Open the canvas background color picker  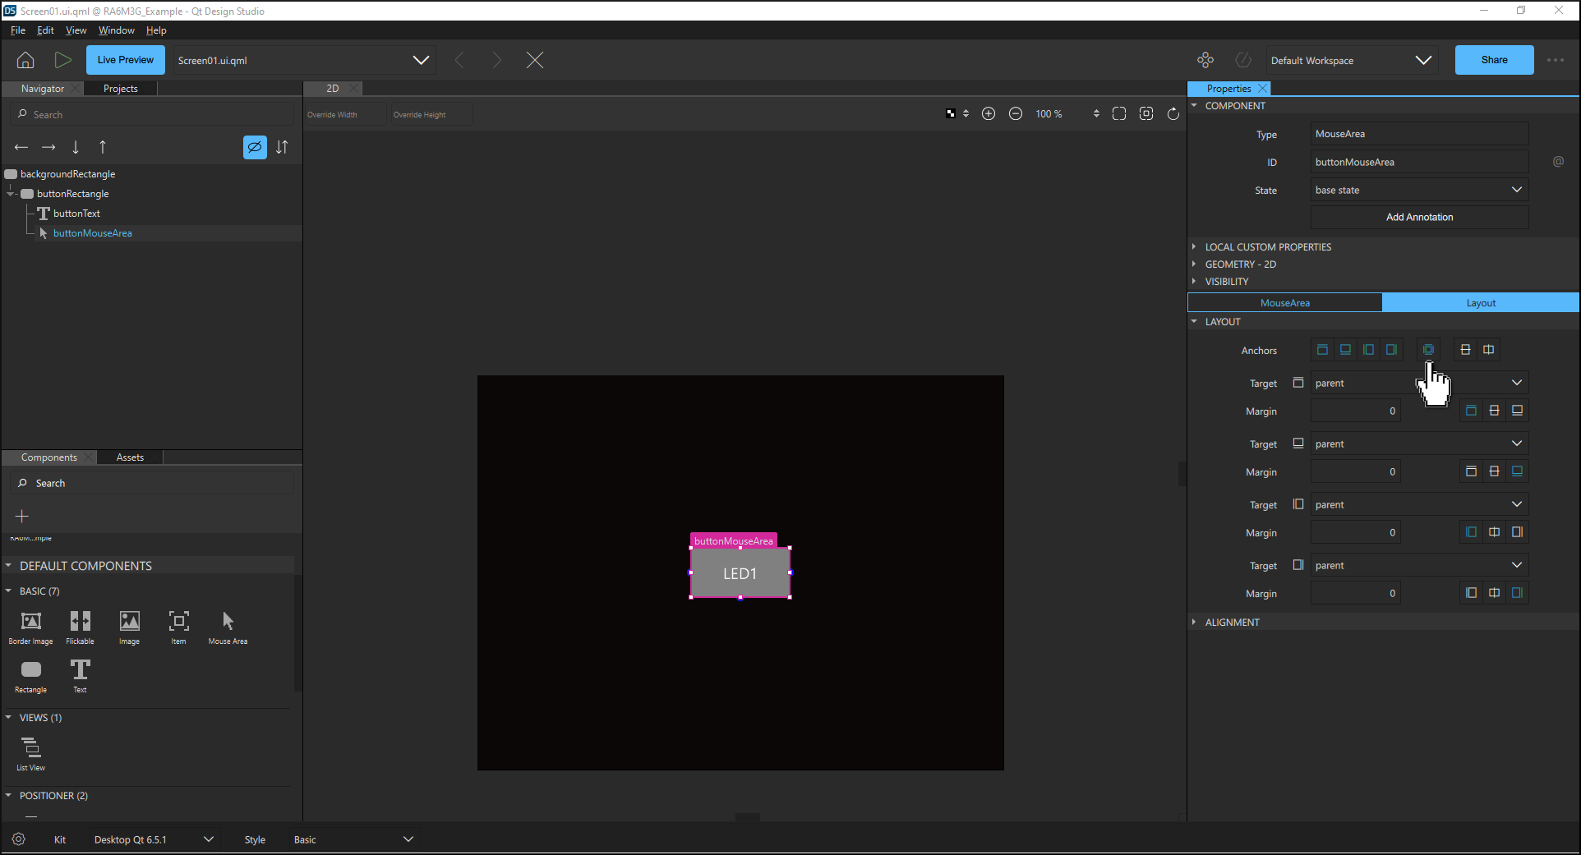[952, 114]
